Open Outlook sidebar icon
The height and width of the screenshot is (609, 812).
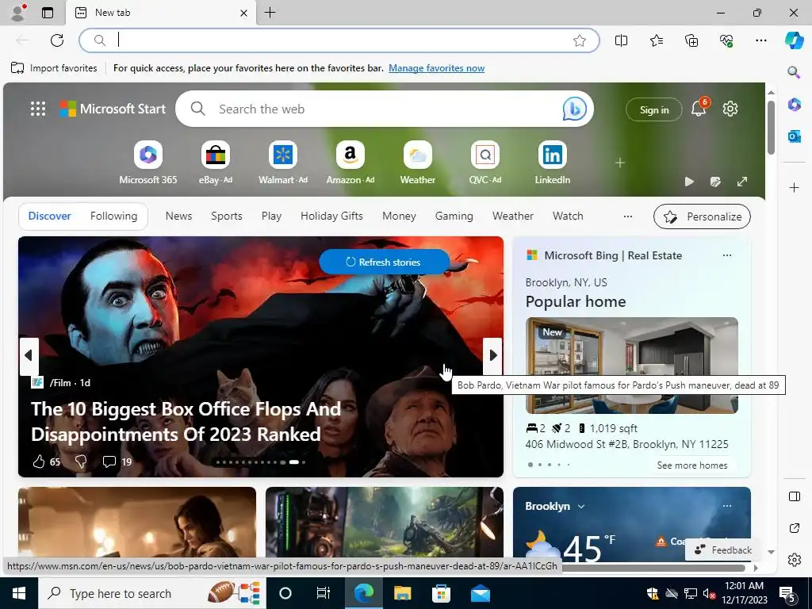pyautogui.click(x=794, y=136)
